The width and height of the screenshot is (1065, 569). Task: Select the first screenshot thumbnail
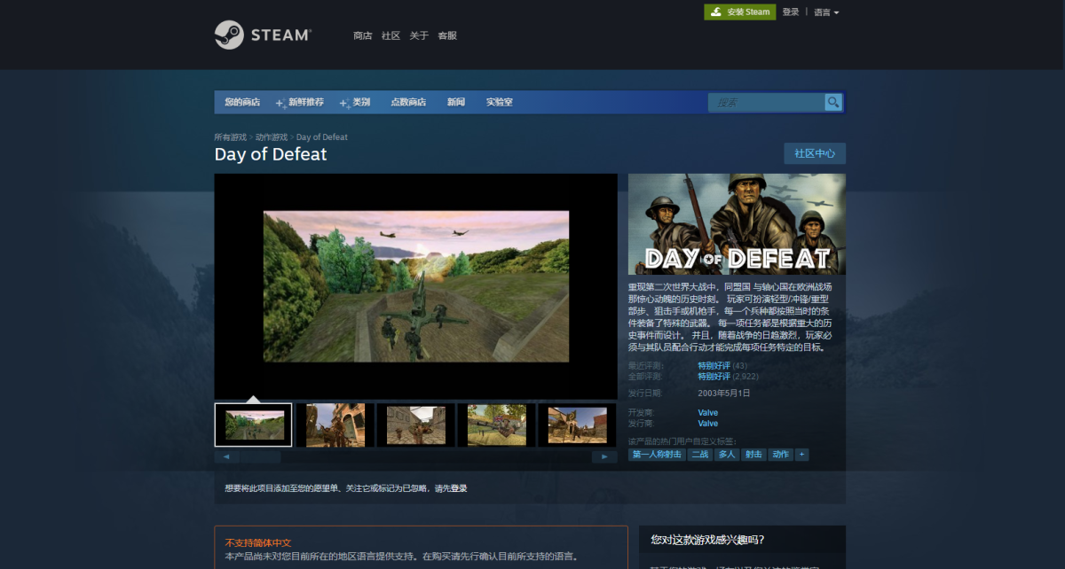pos(253,425)
